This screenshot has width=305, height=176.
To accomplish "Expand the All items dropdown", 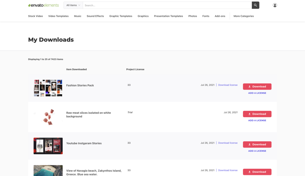I will pos(73,5).
